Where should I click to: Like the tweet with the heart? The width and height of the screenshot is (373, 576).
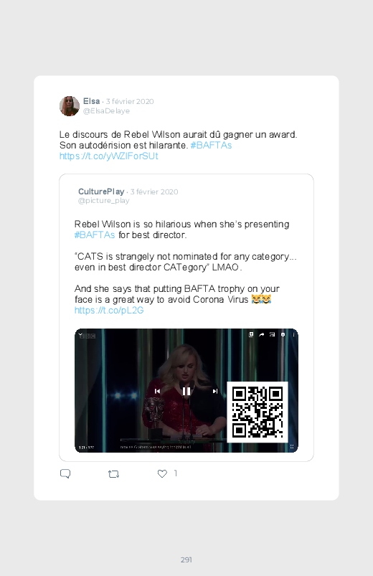[162, 473]
